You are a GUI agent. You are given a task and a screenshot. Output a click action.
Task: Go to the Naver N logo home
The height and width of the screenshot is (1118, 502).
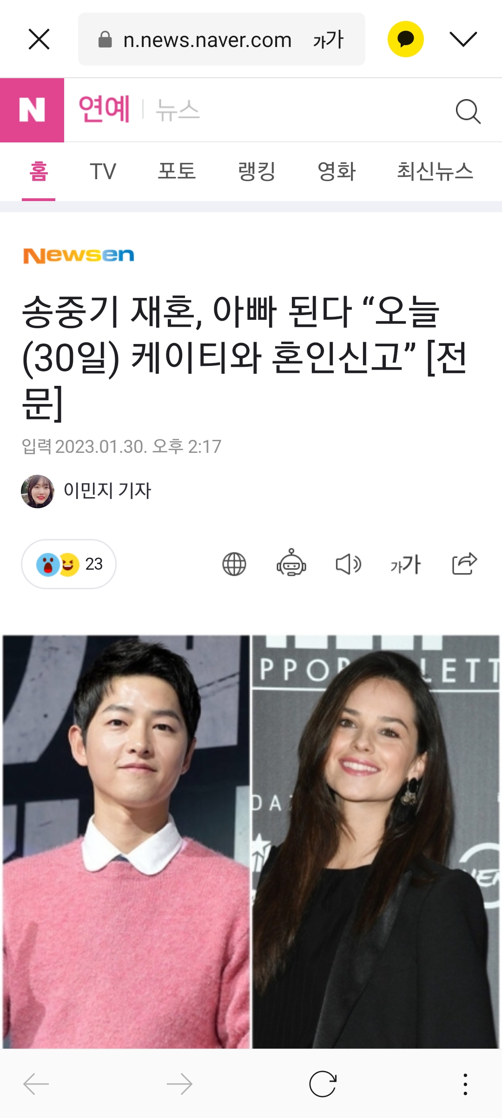click(x=32, y=110)
